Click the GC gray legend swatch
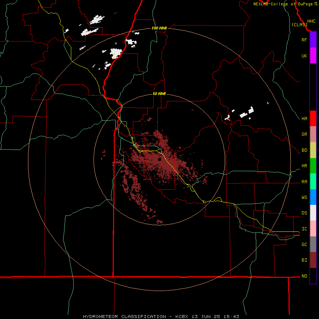 coord(313,244)
